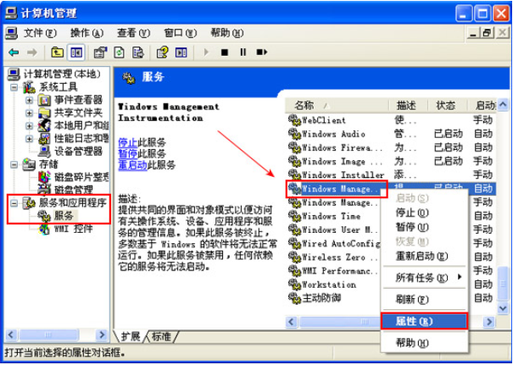Switch to the 扩展 tab
The height and width of the screenshot is (365, 513).
(x=131, y=336)
